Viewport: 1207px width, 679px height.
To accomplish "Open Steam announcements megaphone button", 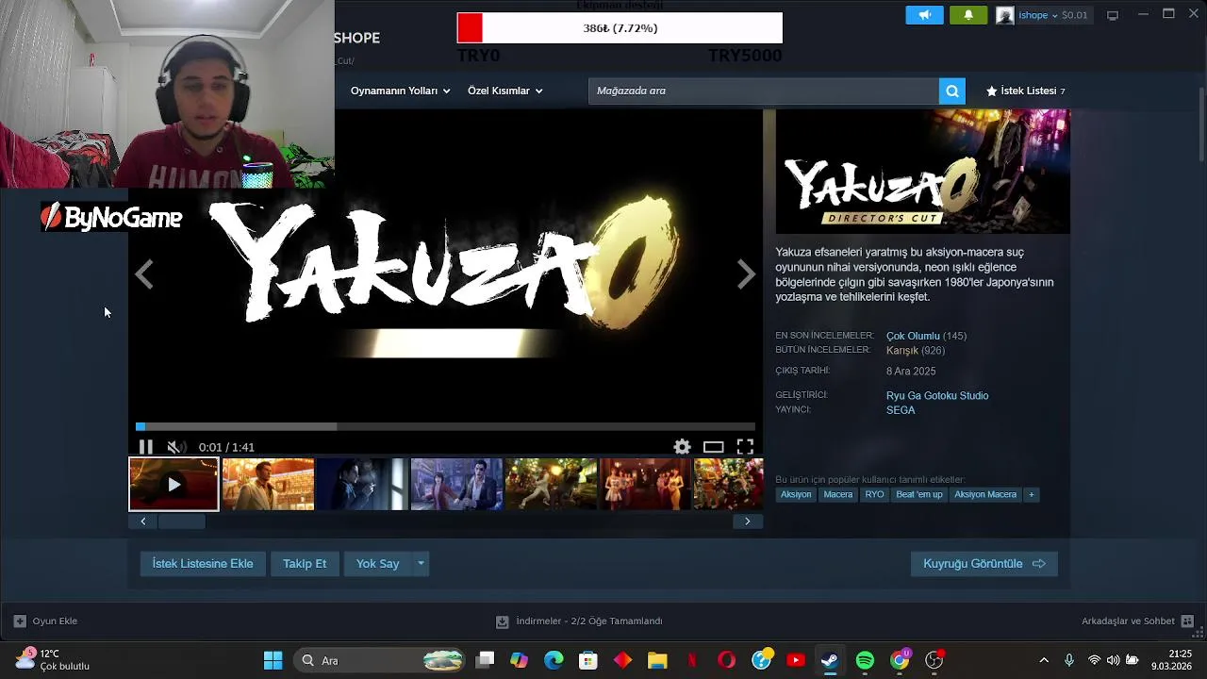I will click(924, 15).
